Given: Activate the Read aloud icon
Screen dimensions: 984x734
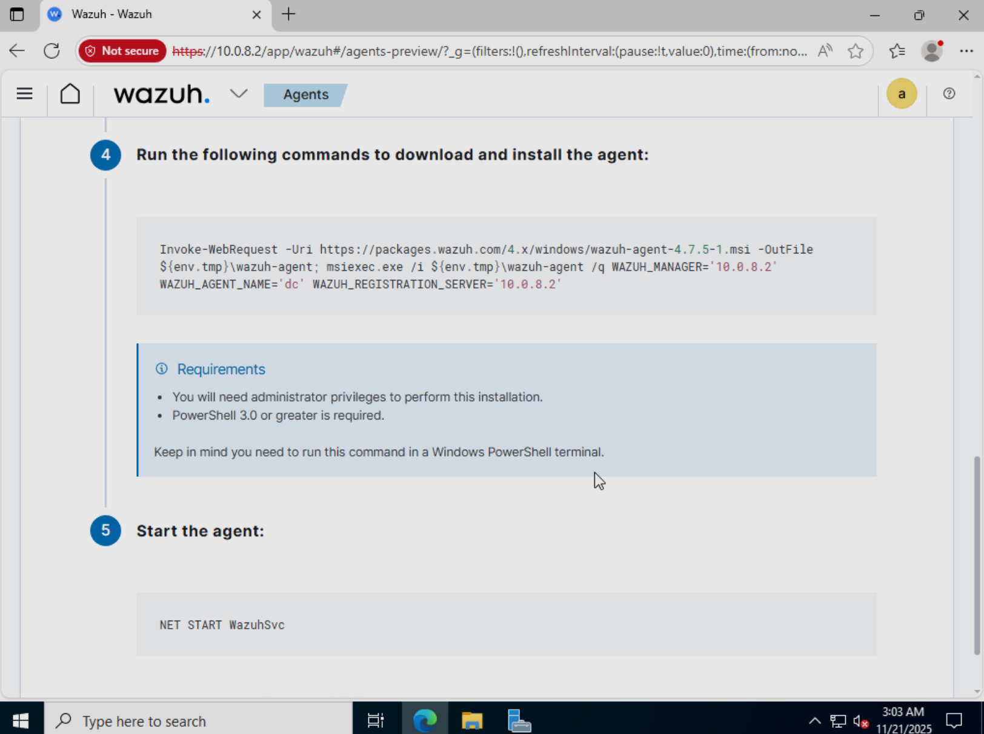Looking at the screenshot, I should (825, 51).
